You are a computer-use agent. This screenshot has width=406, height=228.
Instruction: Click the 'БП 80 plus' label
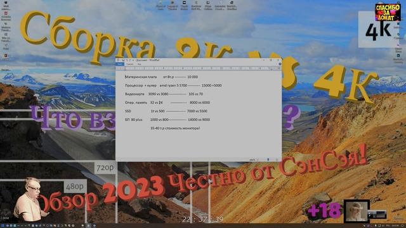coord(134,120)
